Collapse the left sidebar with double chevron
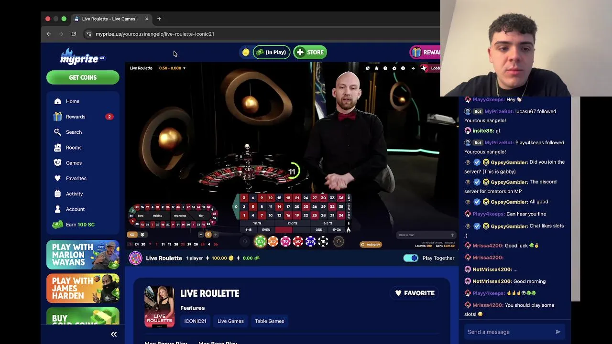 pos(114,334)
